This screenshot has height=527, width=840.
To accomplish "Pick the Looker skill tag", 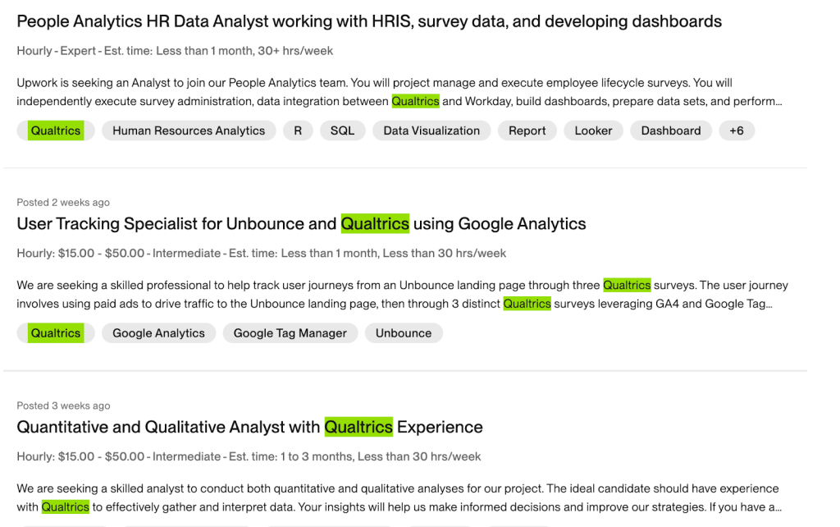I will pyautogui.click(x=593, y=131).
